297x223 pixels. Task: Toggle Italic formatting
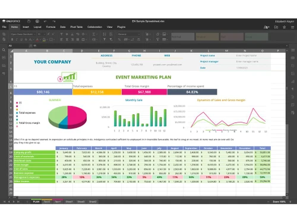click(17, 39)
